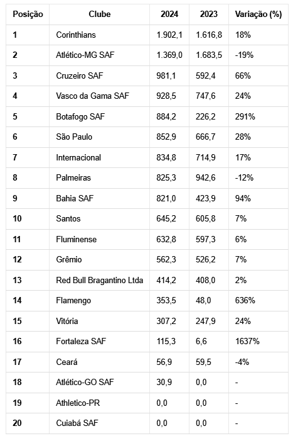Click the Variação (%) column header
Screen dimensions: 293x448
tap(258, 14)
